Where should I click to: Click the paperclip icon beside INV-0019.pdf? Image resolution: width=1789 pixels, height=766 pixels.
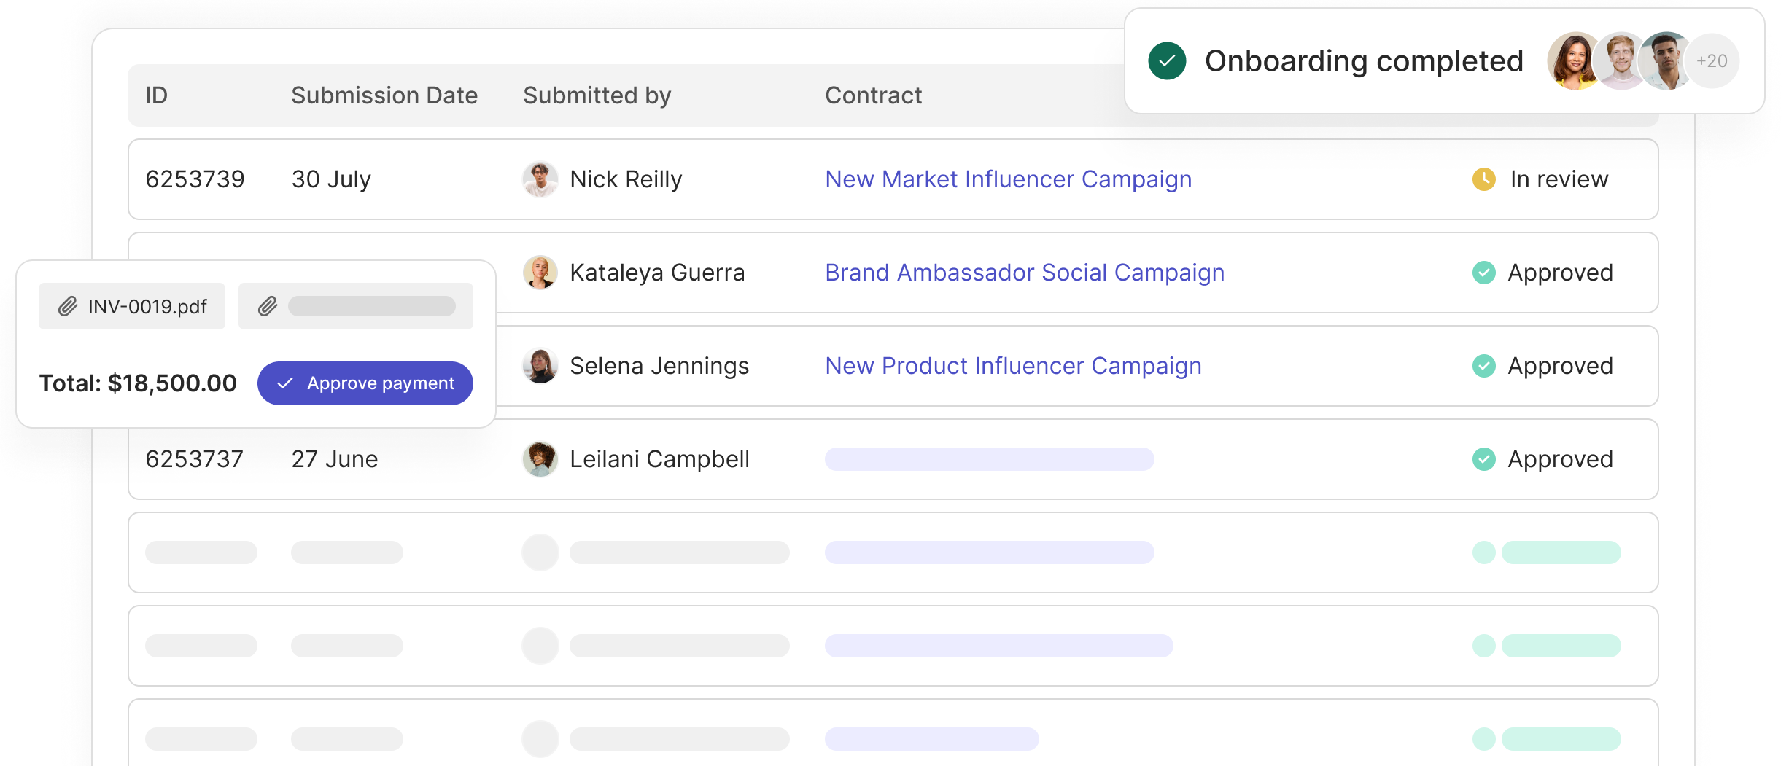pyautogui.click(x=68, y=306)
